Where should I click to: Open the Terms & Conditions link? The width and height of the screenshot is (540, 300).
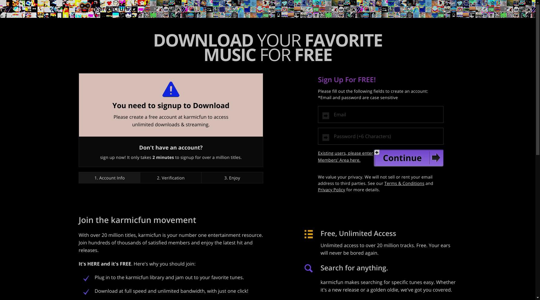click(404, 183)
